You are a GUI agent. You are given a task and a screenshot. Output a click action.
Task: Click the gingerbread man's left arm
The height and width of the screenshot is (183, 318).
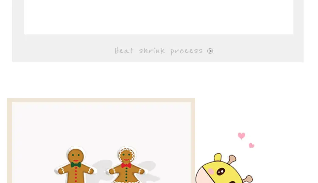64,170
